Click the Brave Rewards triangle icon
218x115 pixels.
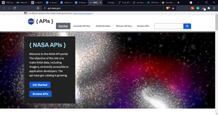point(173,8)
